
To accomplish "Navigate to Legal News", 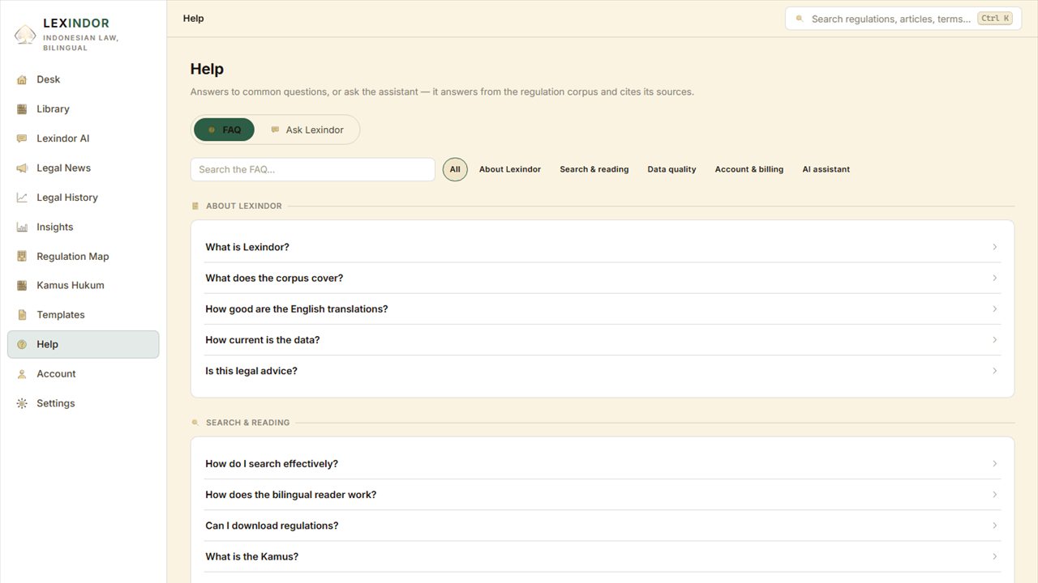I will click(x=83, y=168).
